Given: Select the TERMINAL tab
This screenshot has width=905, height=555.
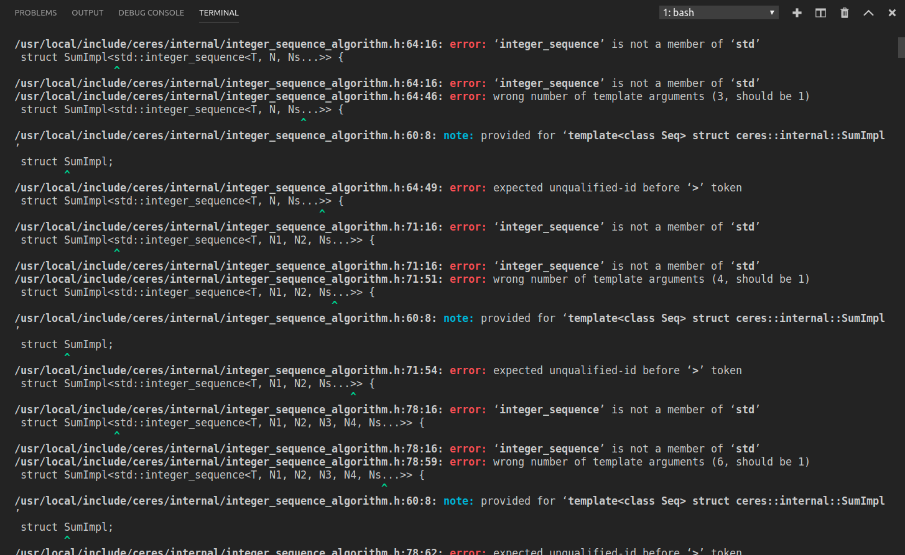Looking at the screenshot, I should tap(219, 12).
